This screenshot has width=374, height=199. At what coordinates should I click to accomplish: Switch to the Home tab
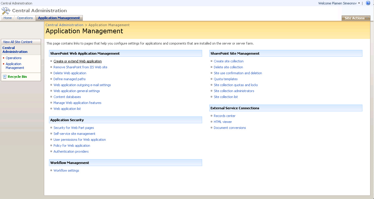(8, 18)
